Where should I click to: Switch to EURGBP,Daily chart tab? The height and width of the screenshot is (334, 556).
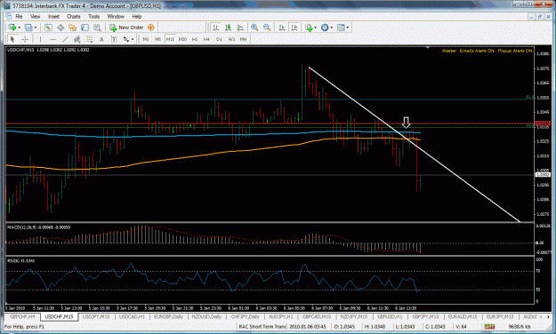(x=168, y=316)
